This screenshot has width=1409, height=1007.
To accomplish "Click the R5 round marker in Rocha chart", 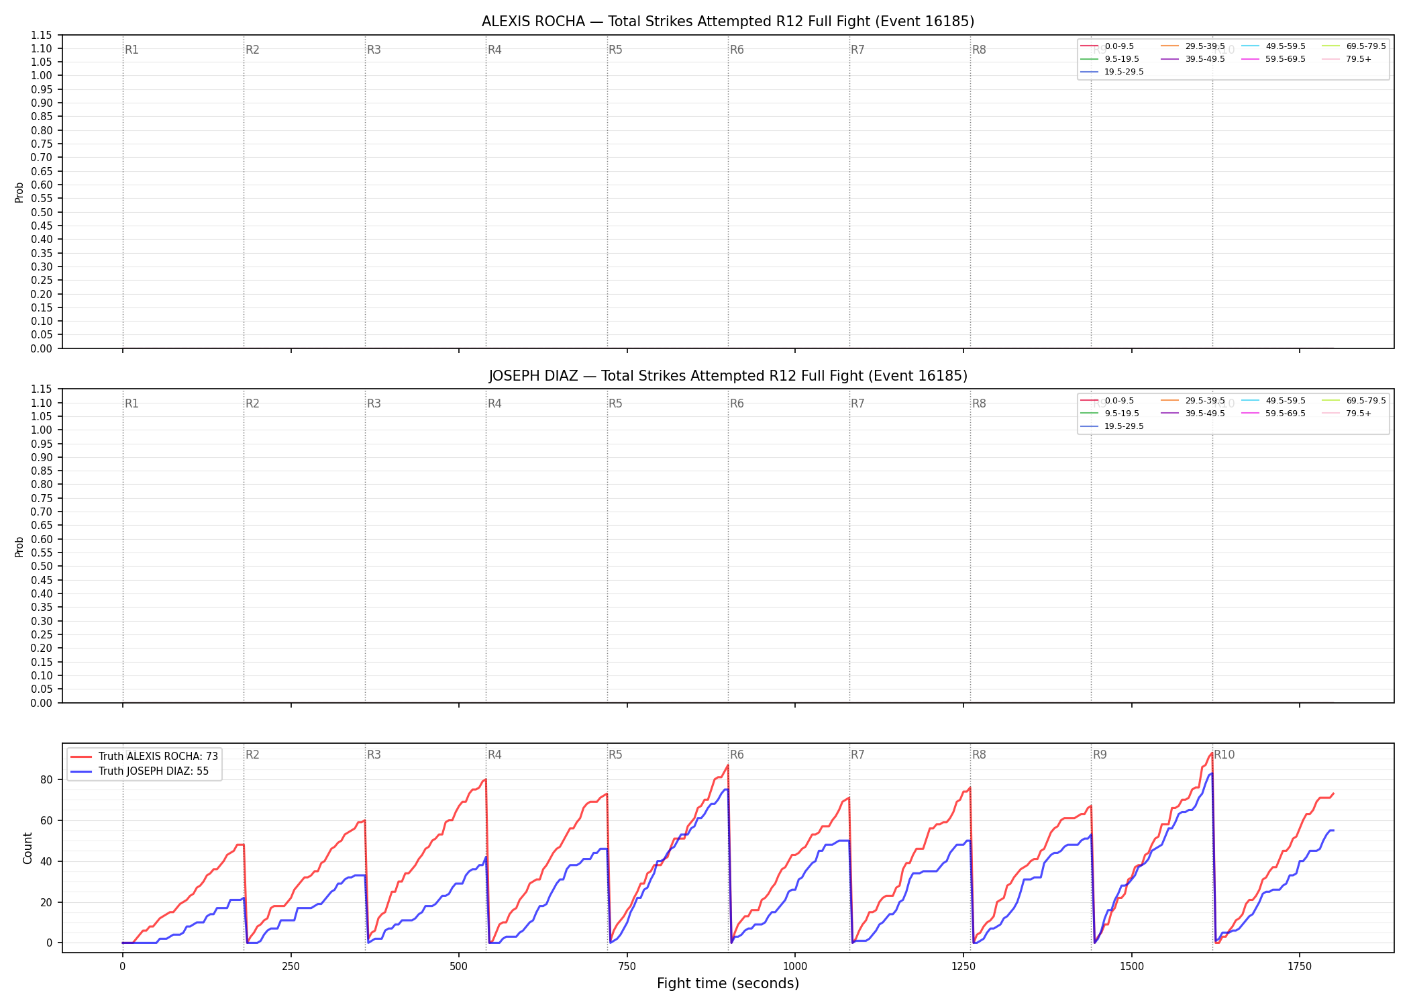I will pos(615,50).
